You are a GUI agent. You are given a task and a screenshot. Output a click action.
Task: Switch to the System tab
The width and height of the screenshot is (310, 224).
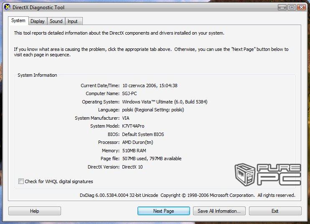pyautogui.click(x=18, y=20)
